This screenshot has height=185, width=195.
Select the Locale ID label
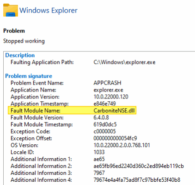click(22, 152)
